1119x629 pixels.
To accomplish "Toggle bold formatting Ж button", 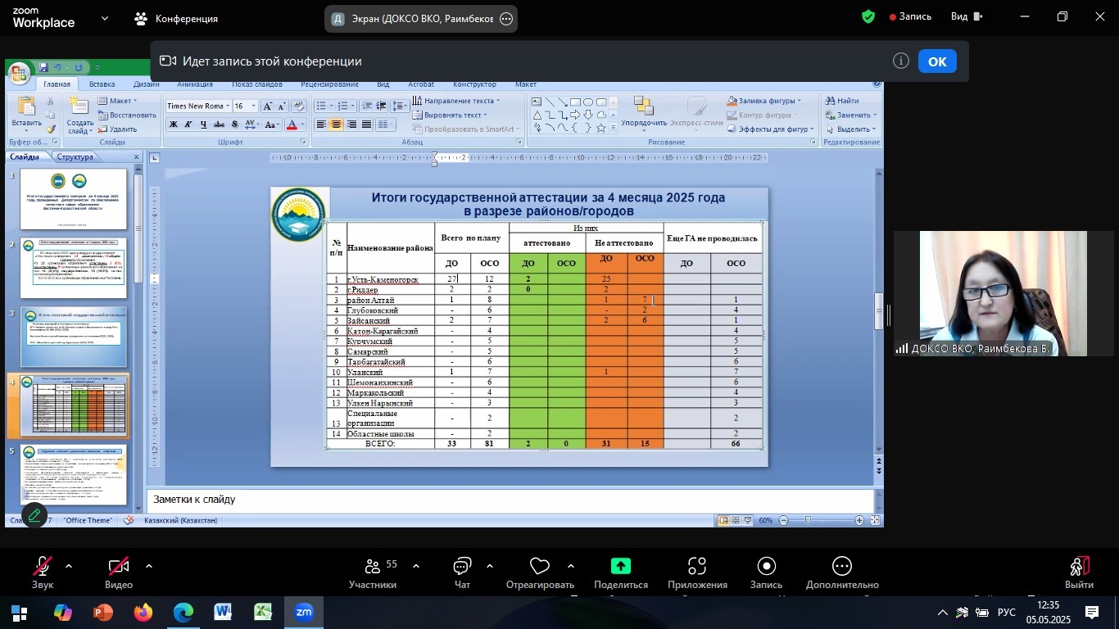I will tap(174, 124).
